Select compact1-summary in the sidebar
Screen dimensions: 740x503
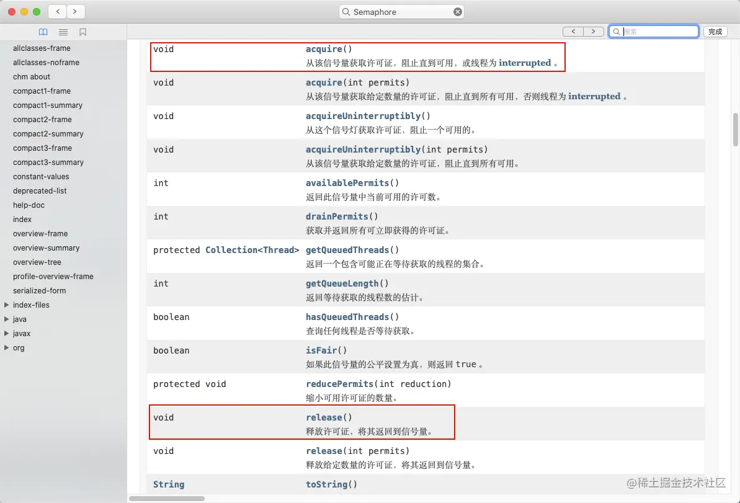click(48, 105)
